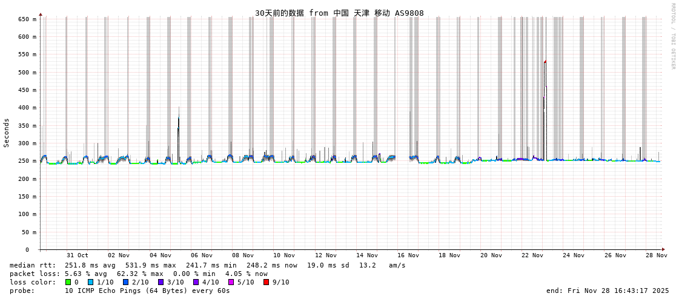Click the 10 Nov date label
The width and height of the screenshot is (679, 299).
click(x=284, y=255)
